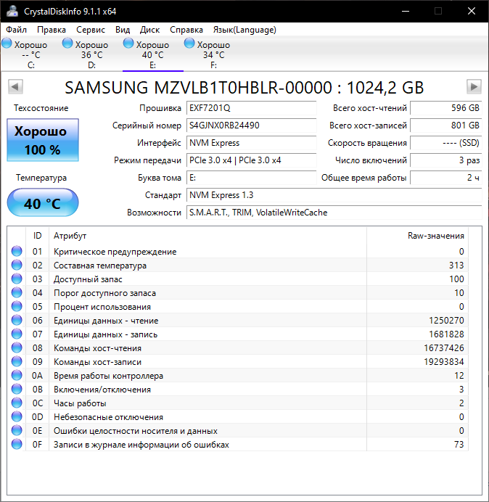Open the Сервис menu
This screenshot has width=489, height=502.
(x=91, y=30)
